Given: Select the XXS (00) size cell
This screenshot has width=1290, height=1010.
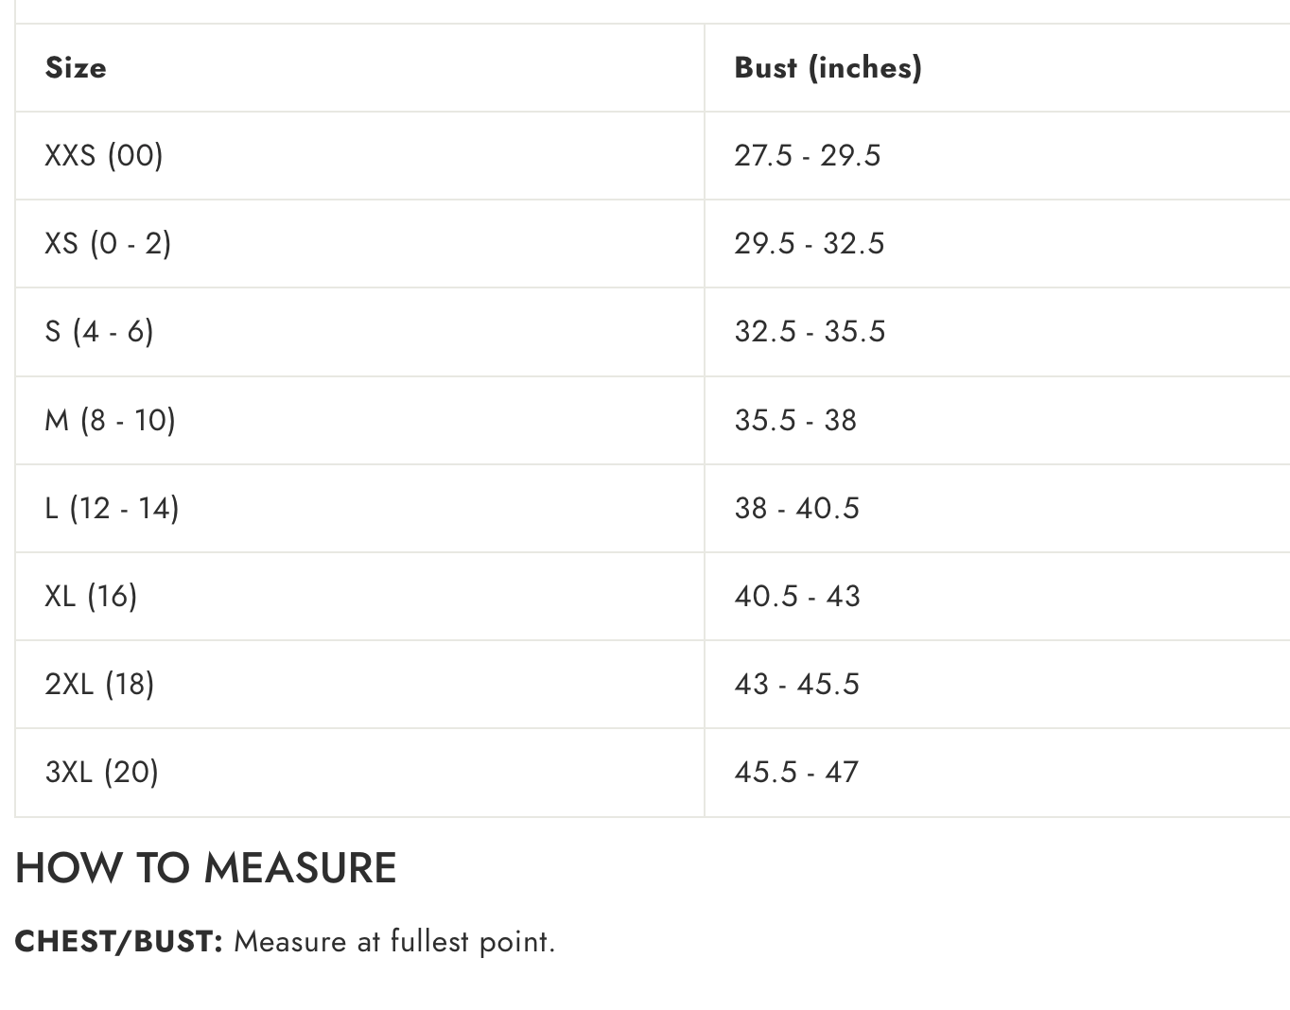Looking at the screenshot, I should (x=104, y=155).
